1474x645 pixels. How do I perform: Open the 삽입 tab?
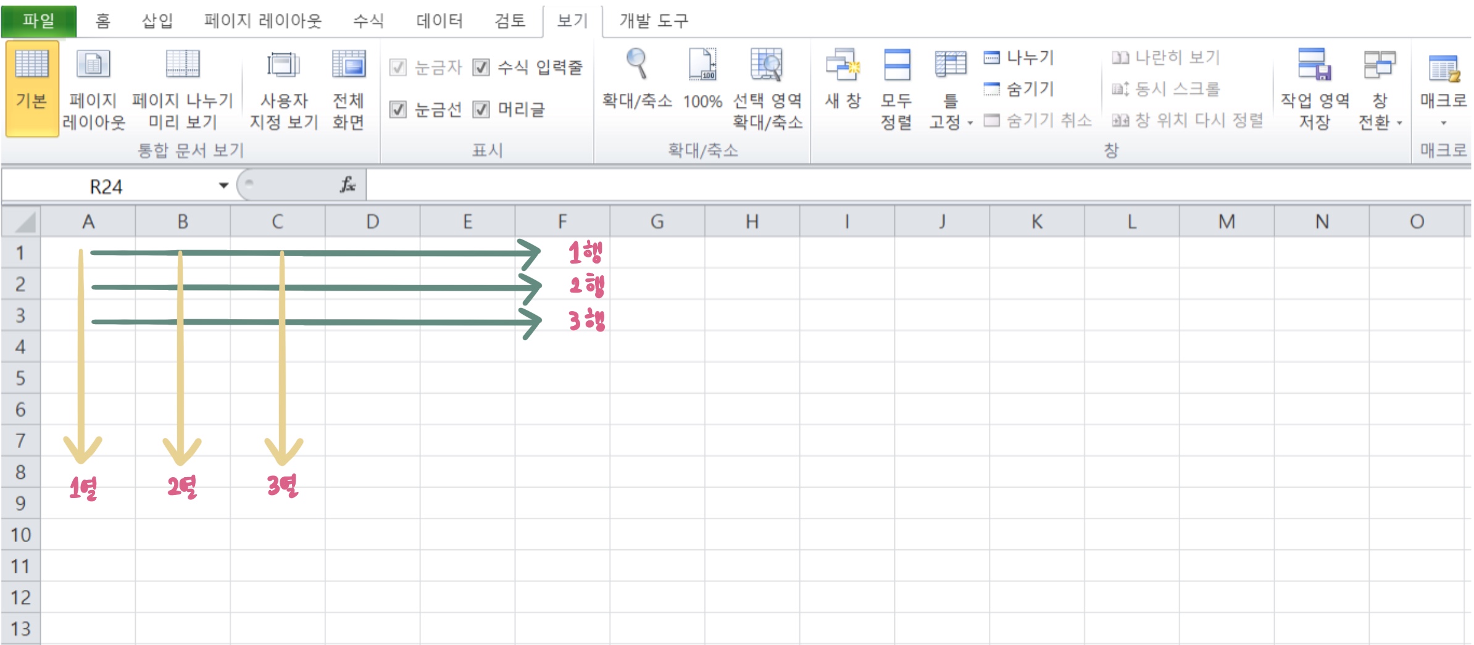coord(157,21)
